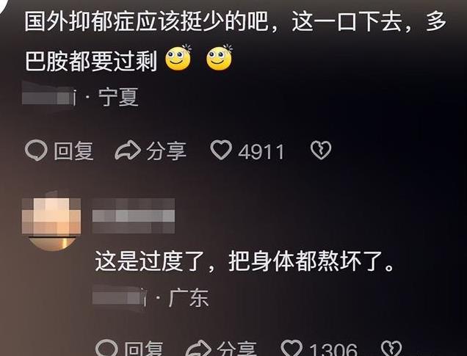Tap the share arrow icon on the Ningxia comment
This screenshot has height=356, width=467.
(x=128, y=150)
